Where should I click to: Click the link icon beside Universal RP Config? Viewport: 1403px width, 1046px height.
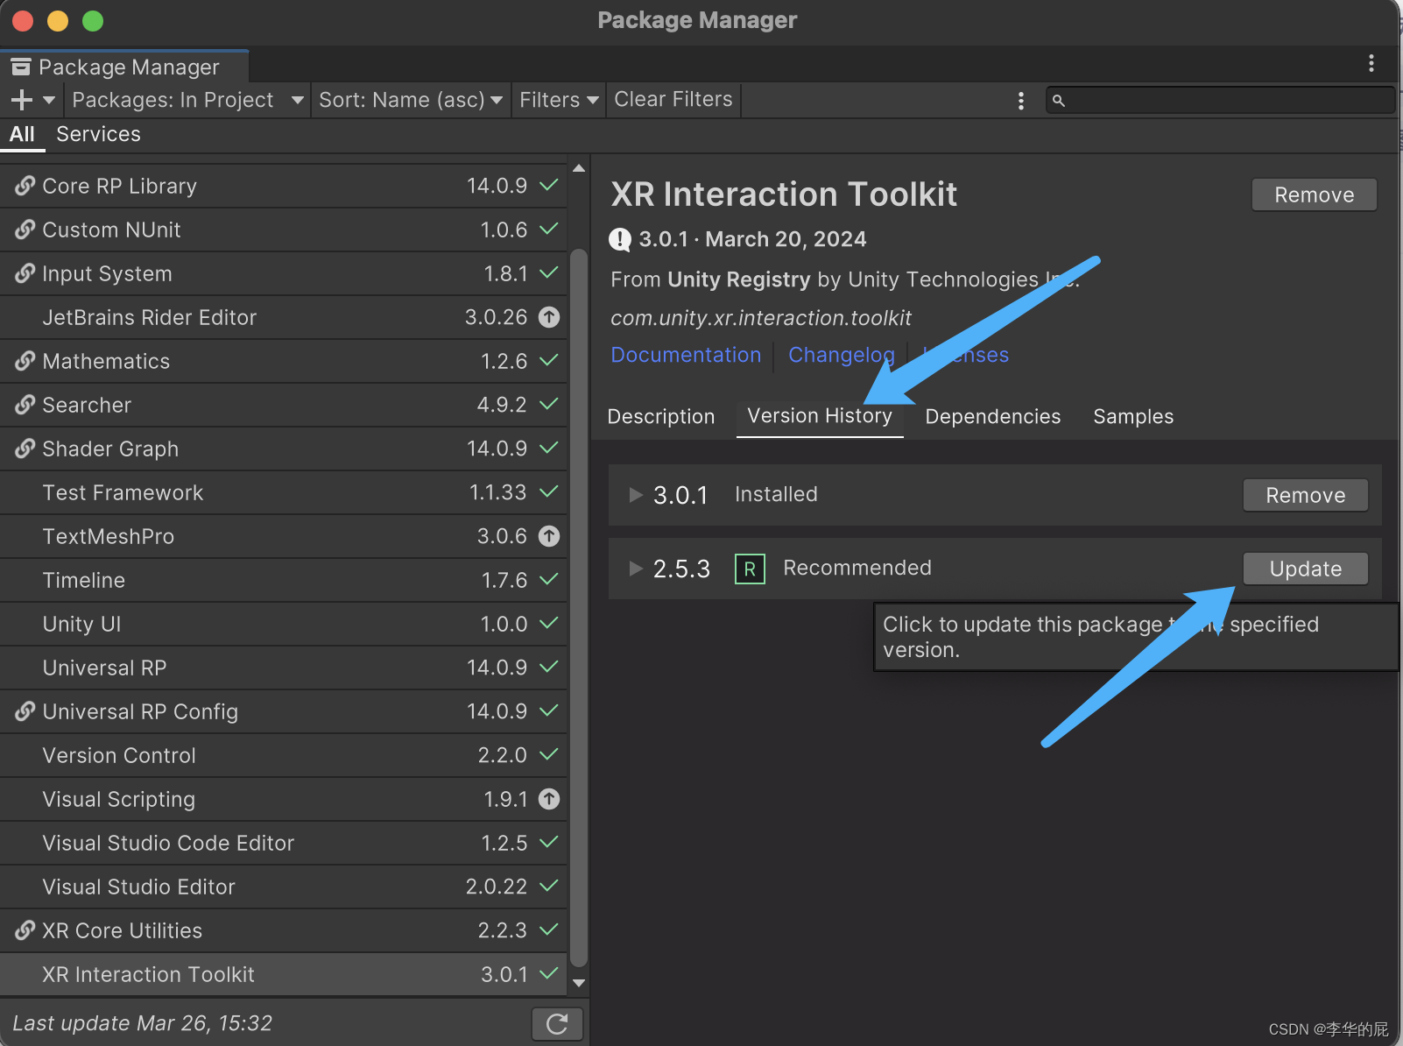tap(25, 711)
